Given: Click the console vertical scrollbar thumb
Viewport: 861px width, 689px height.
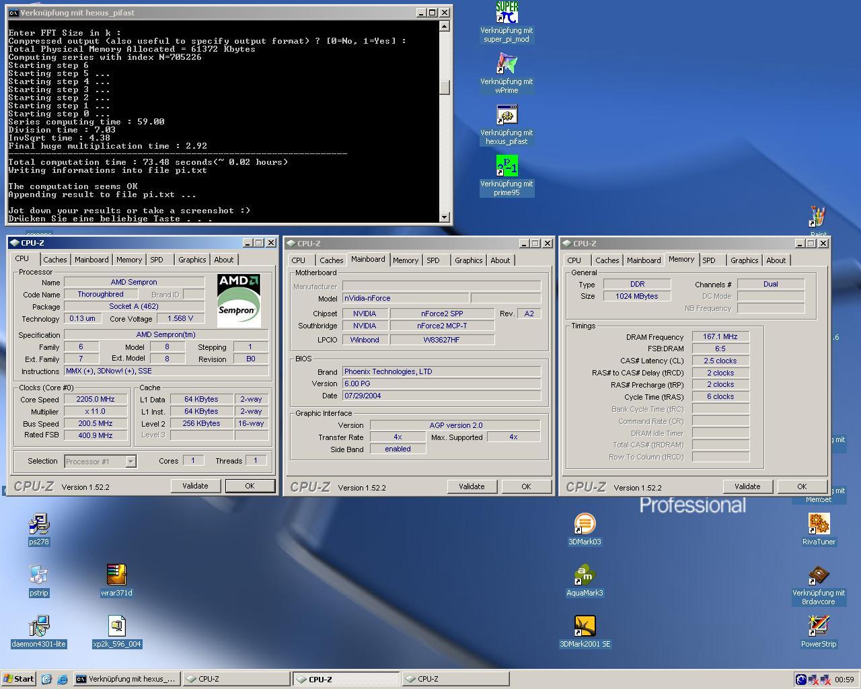Looking at the screenshot, I should [444, 87].
